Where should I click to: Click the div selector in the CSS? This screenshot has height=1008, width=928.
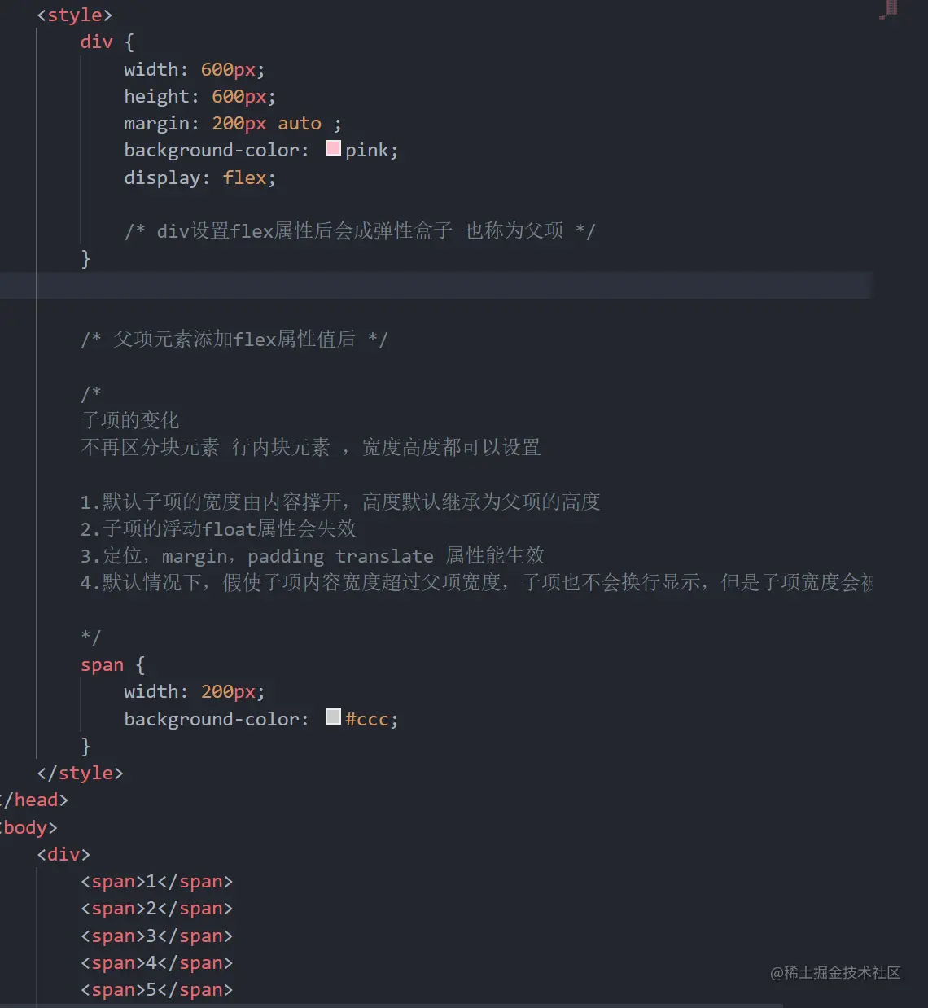[96, 42]
